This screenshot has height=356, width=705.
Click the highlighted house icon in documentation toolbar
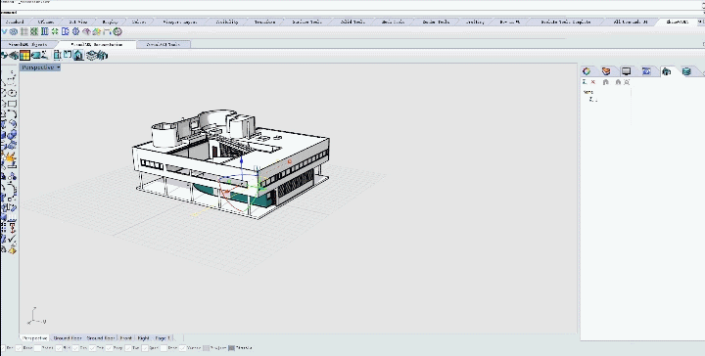(78, 55)
